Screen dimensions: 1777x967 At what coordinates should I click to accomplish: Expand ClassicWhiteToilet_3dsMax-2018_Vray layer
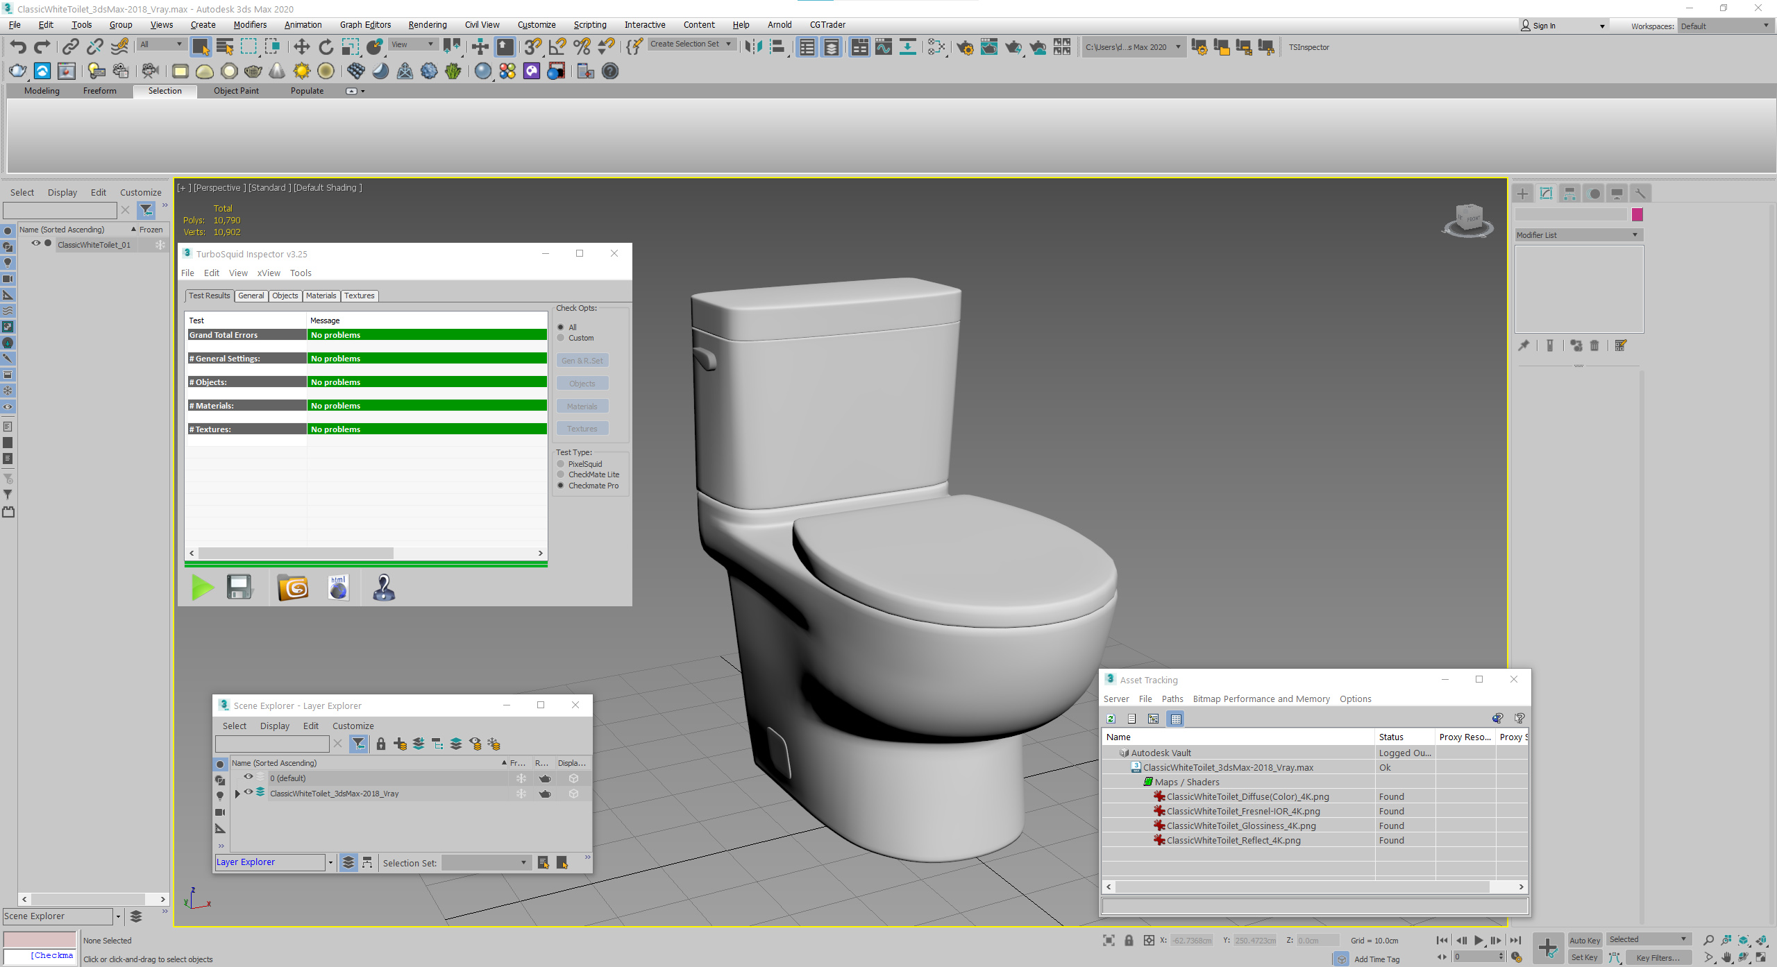(x=237, y=794)
